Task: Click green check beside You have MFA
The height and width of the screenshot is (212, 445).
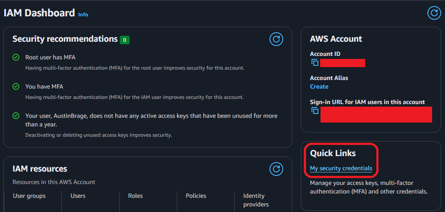Action: [16, 86]
